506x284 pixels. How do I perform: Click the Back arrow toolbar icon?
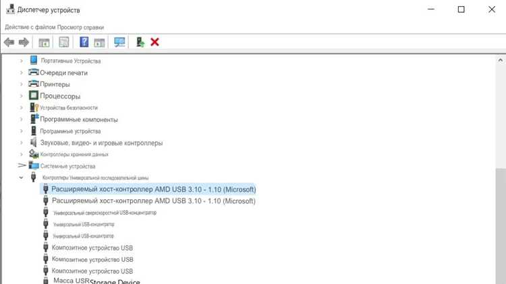(x=9, y=42)
